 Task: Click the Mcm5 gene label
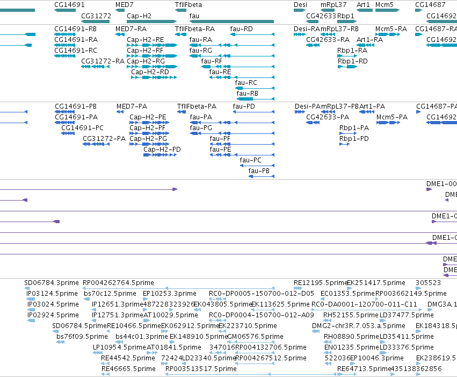[x=385, y=5]
